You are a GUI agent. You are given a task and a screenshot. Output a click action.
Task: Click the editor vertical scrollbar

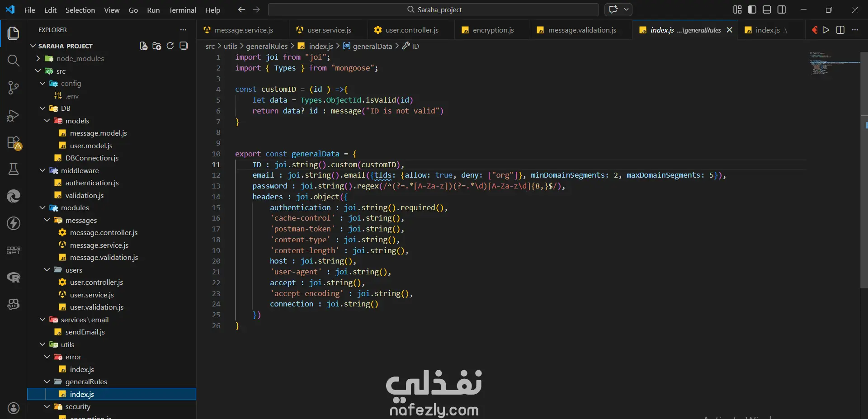pos(864,169)
